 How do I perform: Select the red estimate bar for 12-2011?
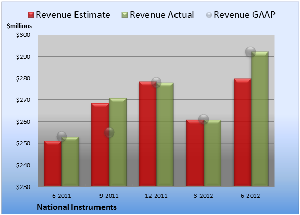(x=147, y=134)
